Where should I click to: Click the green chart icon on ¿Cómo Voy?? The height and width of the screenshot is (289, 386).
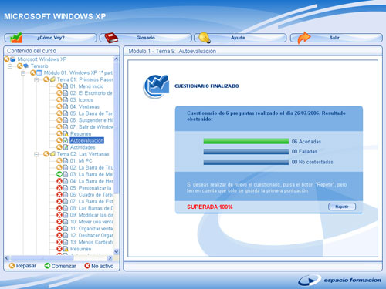coord(16,38)
